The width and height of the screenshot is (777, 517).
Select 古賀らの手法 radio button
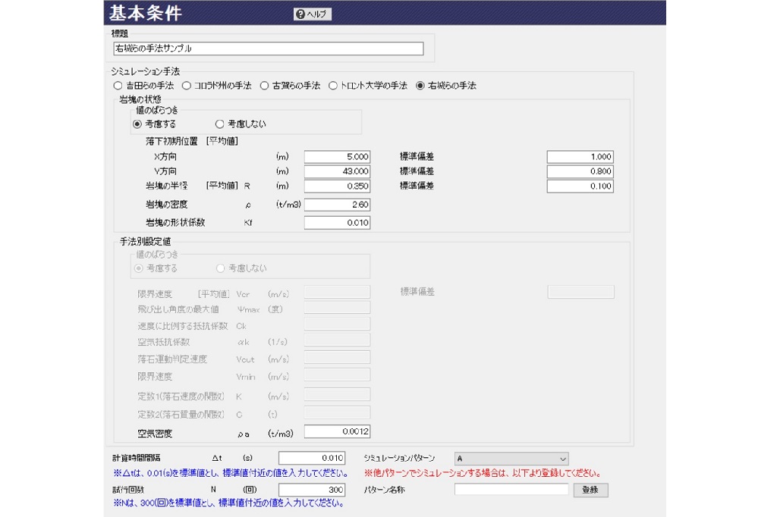[291, 86]
